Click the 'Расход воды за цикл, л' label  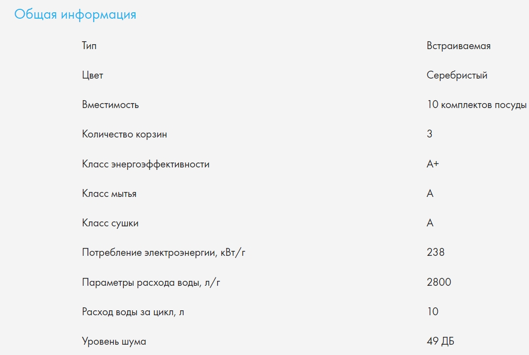pyautogui.click(x=133, y=312)
